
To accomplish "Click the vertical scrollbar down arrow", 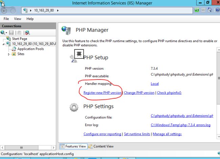I will (218, 136).
